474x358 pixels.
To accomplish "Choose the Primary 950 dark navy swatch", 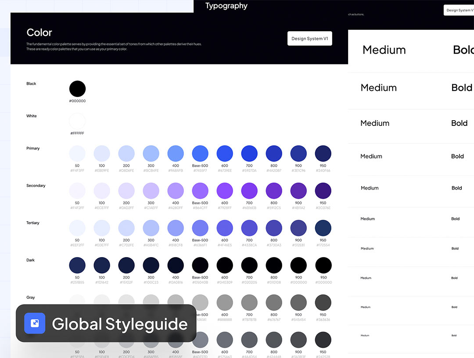I will coord(323,154).
